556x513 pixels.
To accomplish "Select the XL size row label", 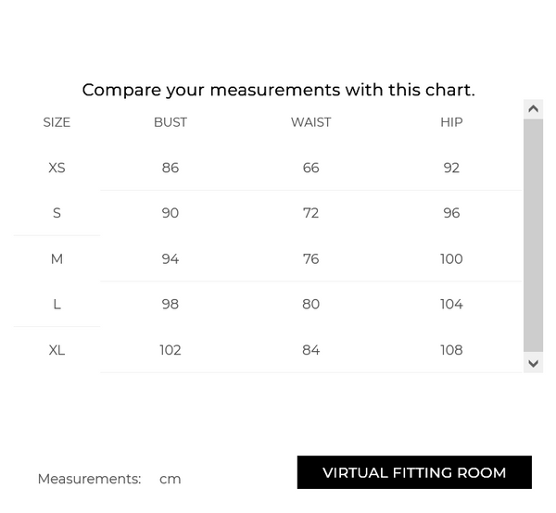I will pyautogui.click(x=57, y=350).
